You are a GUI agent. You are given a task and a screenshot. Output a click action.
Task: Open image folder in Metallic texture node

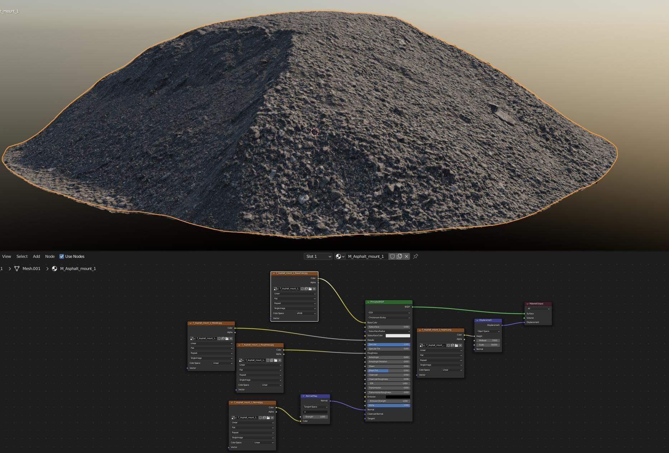coord(227,338)
